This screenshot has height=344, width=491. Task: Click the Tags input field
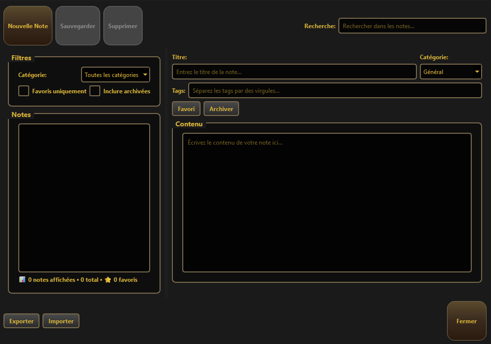tap(335, 90)
